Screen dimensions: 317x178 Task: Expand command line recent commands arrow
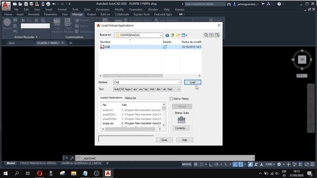pyautogui.click(x=253, y=158)
